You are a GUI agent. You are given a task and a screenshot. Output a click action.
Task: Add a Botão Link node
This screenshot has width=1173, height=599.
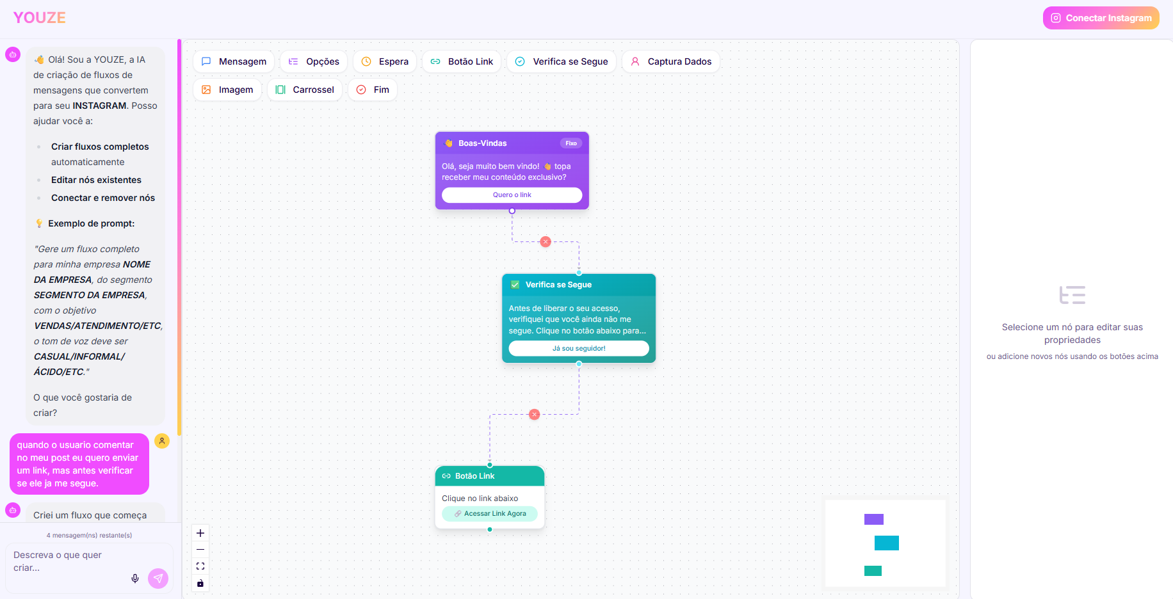pos(462,61)
